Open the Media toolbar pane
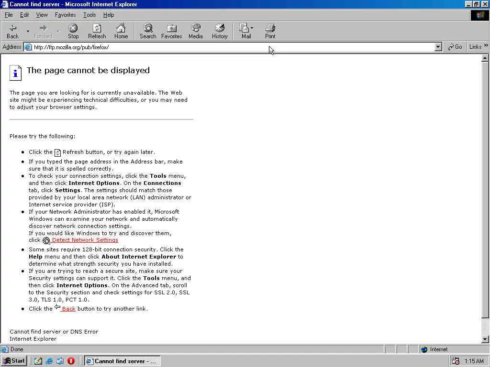The width and height of the screenshot is (490, 367). (196, 31)
